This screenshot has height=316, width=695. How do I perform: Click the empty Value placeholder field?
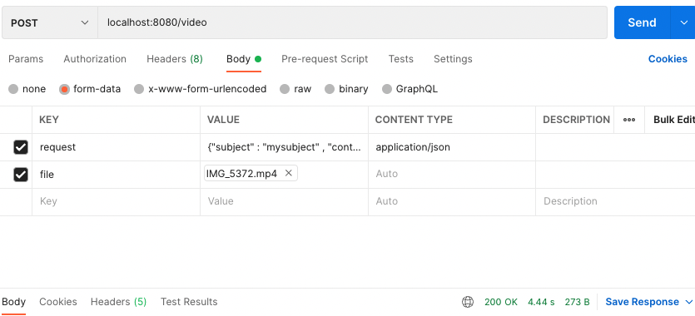284,201
